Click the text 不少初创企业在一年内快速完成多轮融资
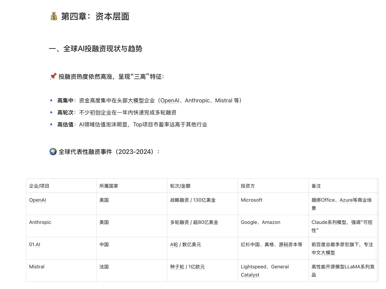This screenshot has width=386, height=289. tap(128, 113)
